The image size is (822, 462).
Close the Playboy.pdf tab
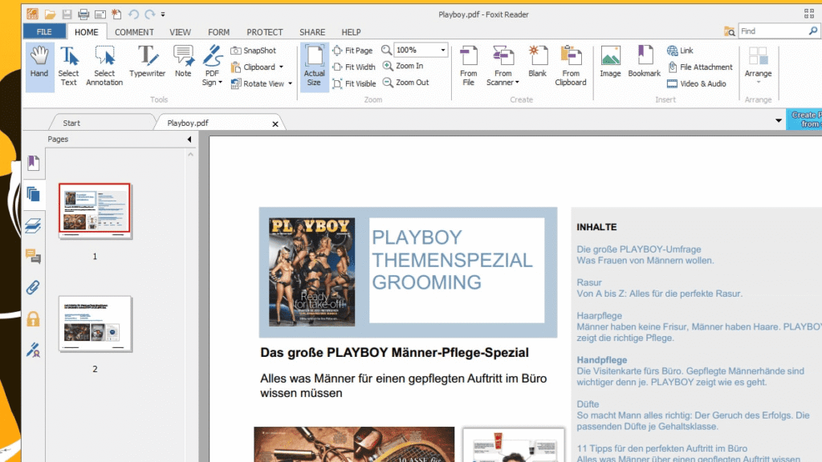[275, 124]
